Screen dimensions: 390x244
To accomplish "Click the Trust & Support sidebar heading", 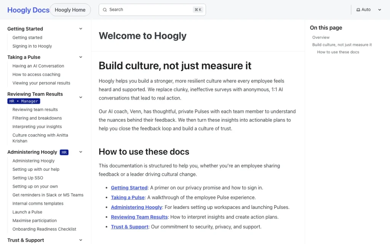I will coord(26,240).
